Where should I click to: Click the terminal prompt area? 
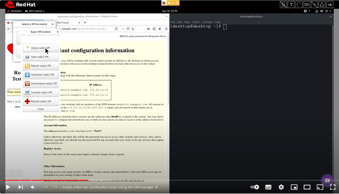tap(198, 27)
